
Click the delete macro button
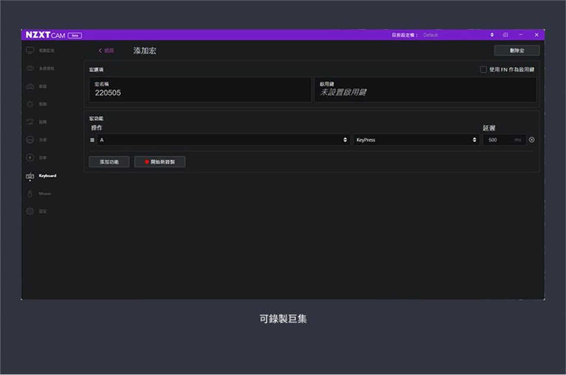[x=516, y=51]
